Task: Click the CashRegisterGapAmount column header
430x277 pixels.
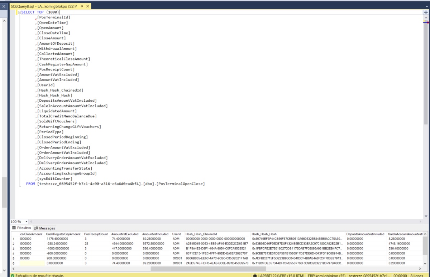Action: [63, 234]
